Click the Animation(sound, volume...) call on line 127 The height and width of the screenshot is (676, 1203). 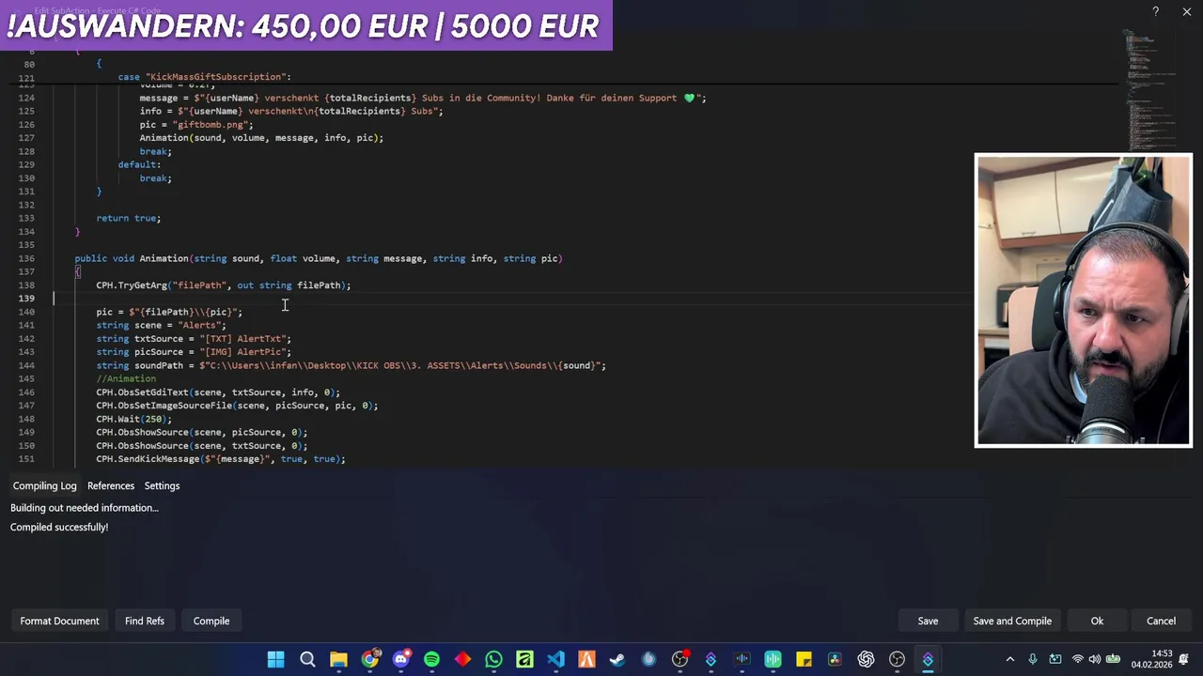pyautogui.click(x=261, y=138)
